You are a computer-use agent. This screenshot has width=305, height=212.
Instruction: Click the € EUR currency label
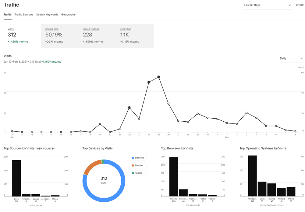[300, 5]
